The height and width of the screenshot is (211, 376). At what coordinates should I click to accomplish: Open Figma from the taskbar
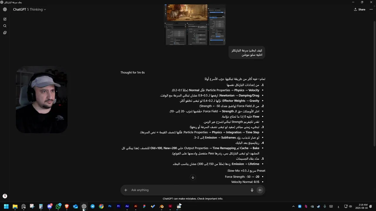(x=144, y=206)
